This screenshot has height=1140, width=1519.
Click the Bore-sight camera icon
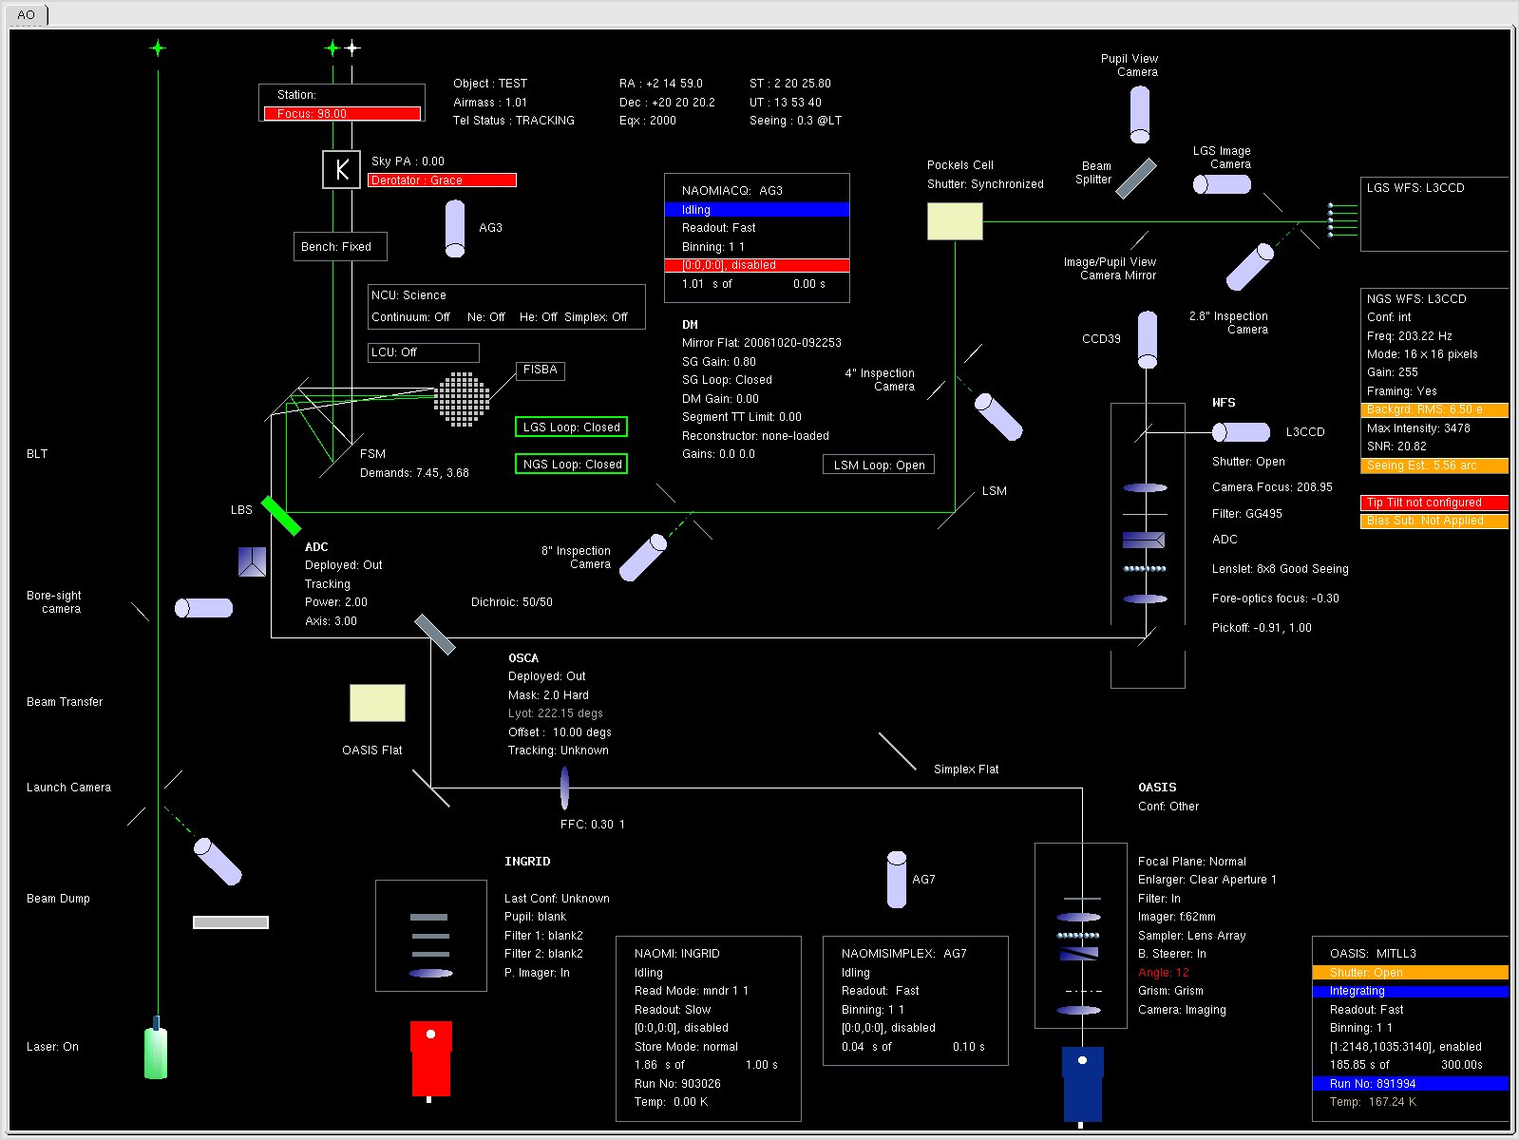tap(203, 608)
